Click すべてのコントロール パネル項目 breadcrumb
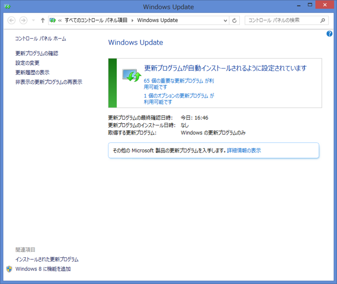The width and height of the screenshot is (337, 284). click(96, 20)
